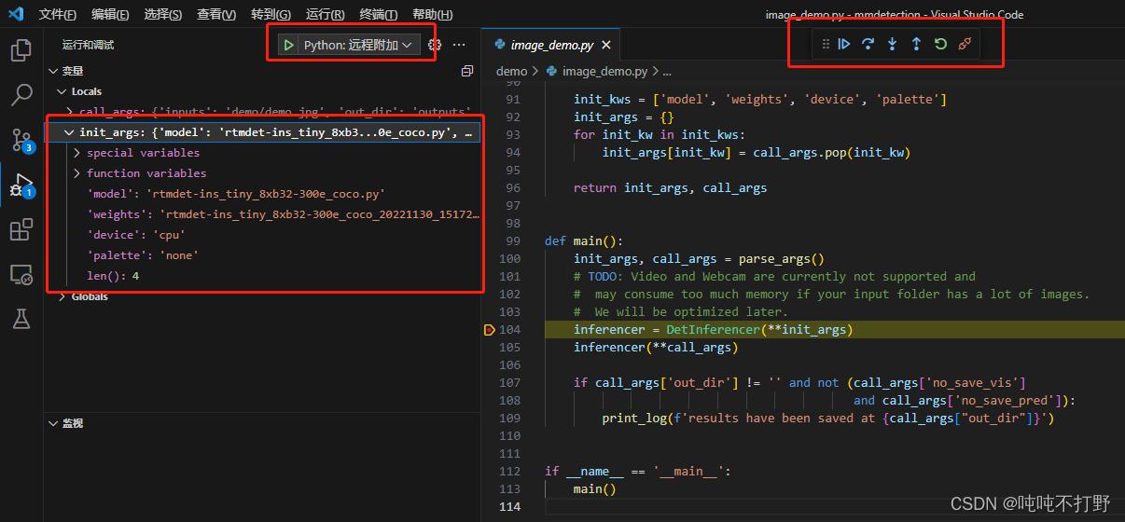Screen dimensions: 1125x522
Task: Click the print_log results saved line
Action: [827, 419]
